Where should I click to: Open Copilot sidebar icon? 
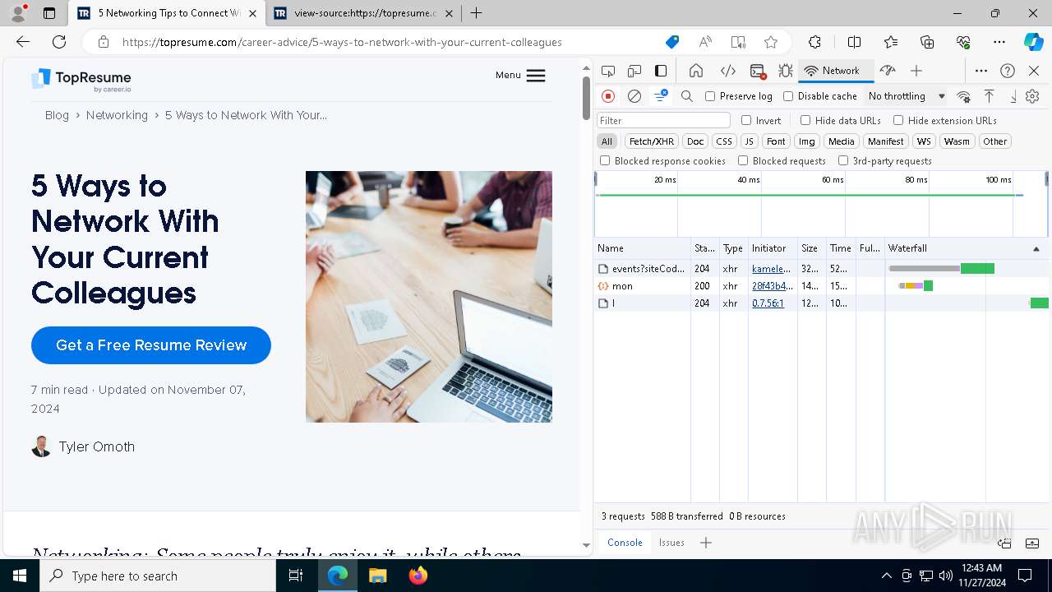click(1033, 42)
